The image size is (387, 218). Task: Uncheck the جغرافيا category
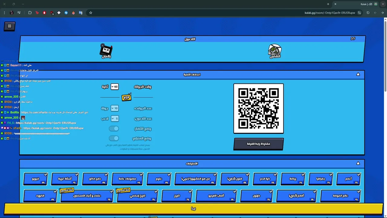click(x=321, y=179)
